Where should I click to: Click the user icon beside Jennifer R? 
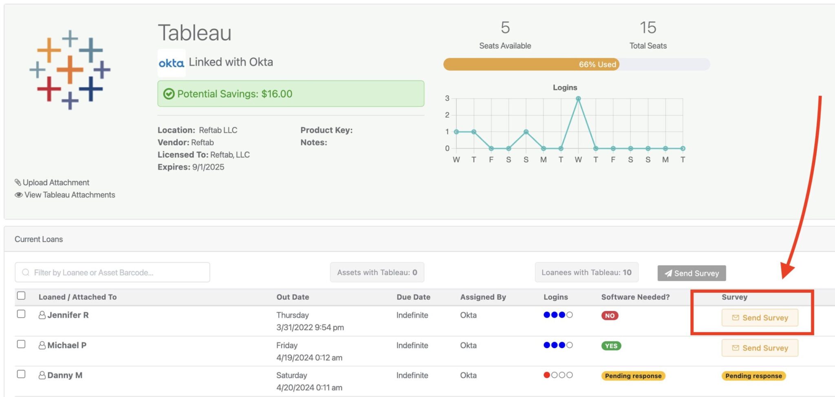[x=42, y=315]
